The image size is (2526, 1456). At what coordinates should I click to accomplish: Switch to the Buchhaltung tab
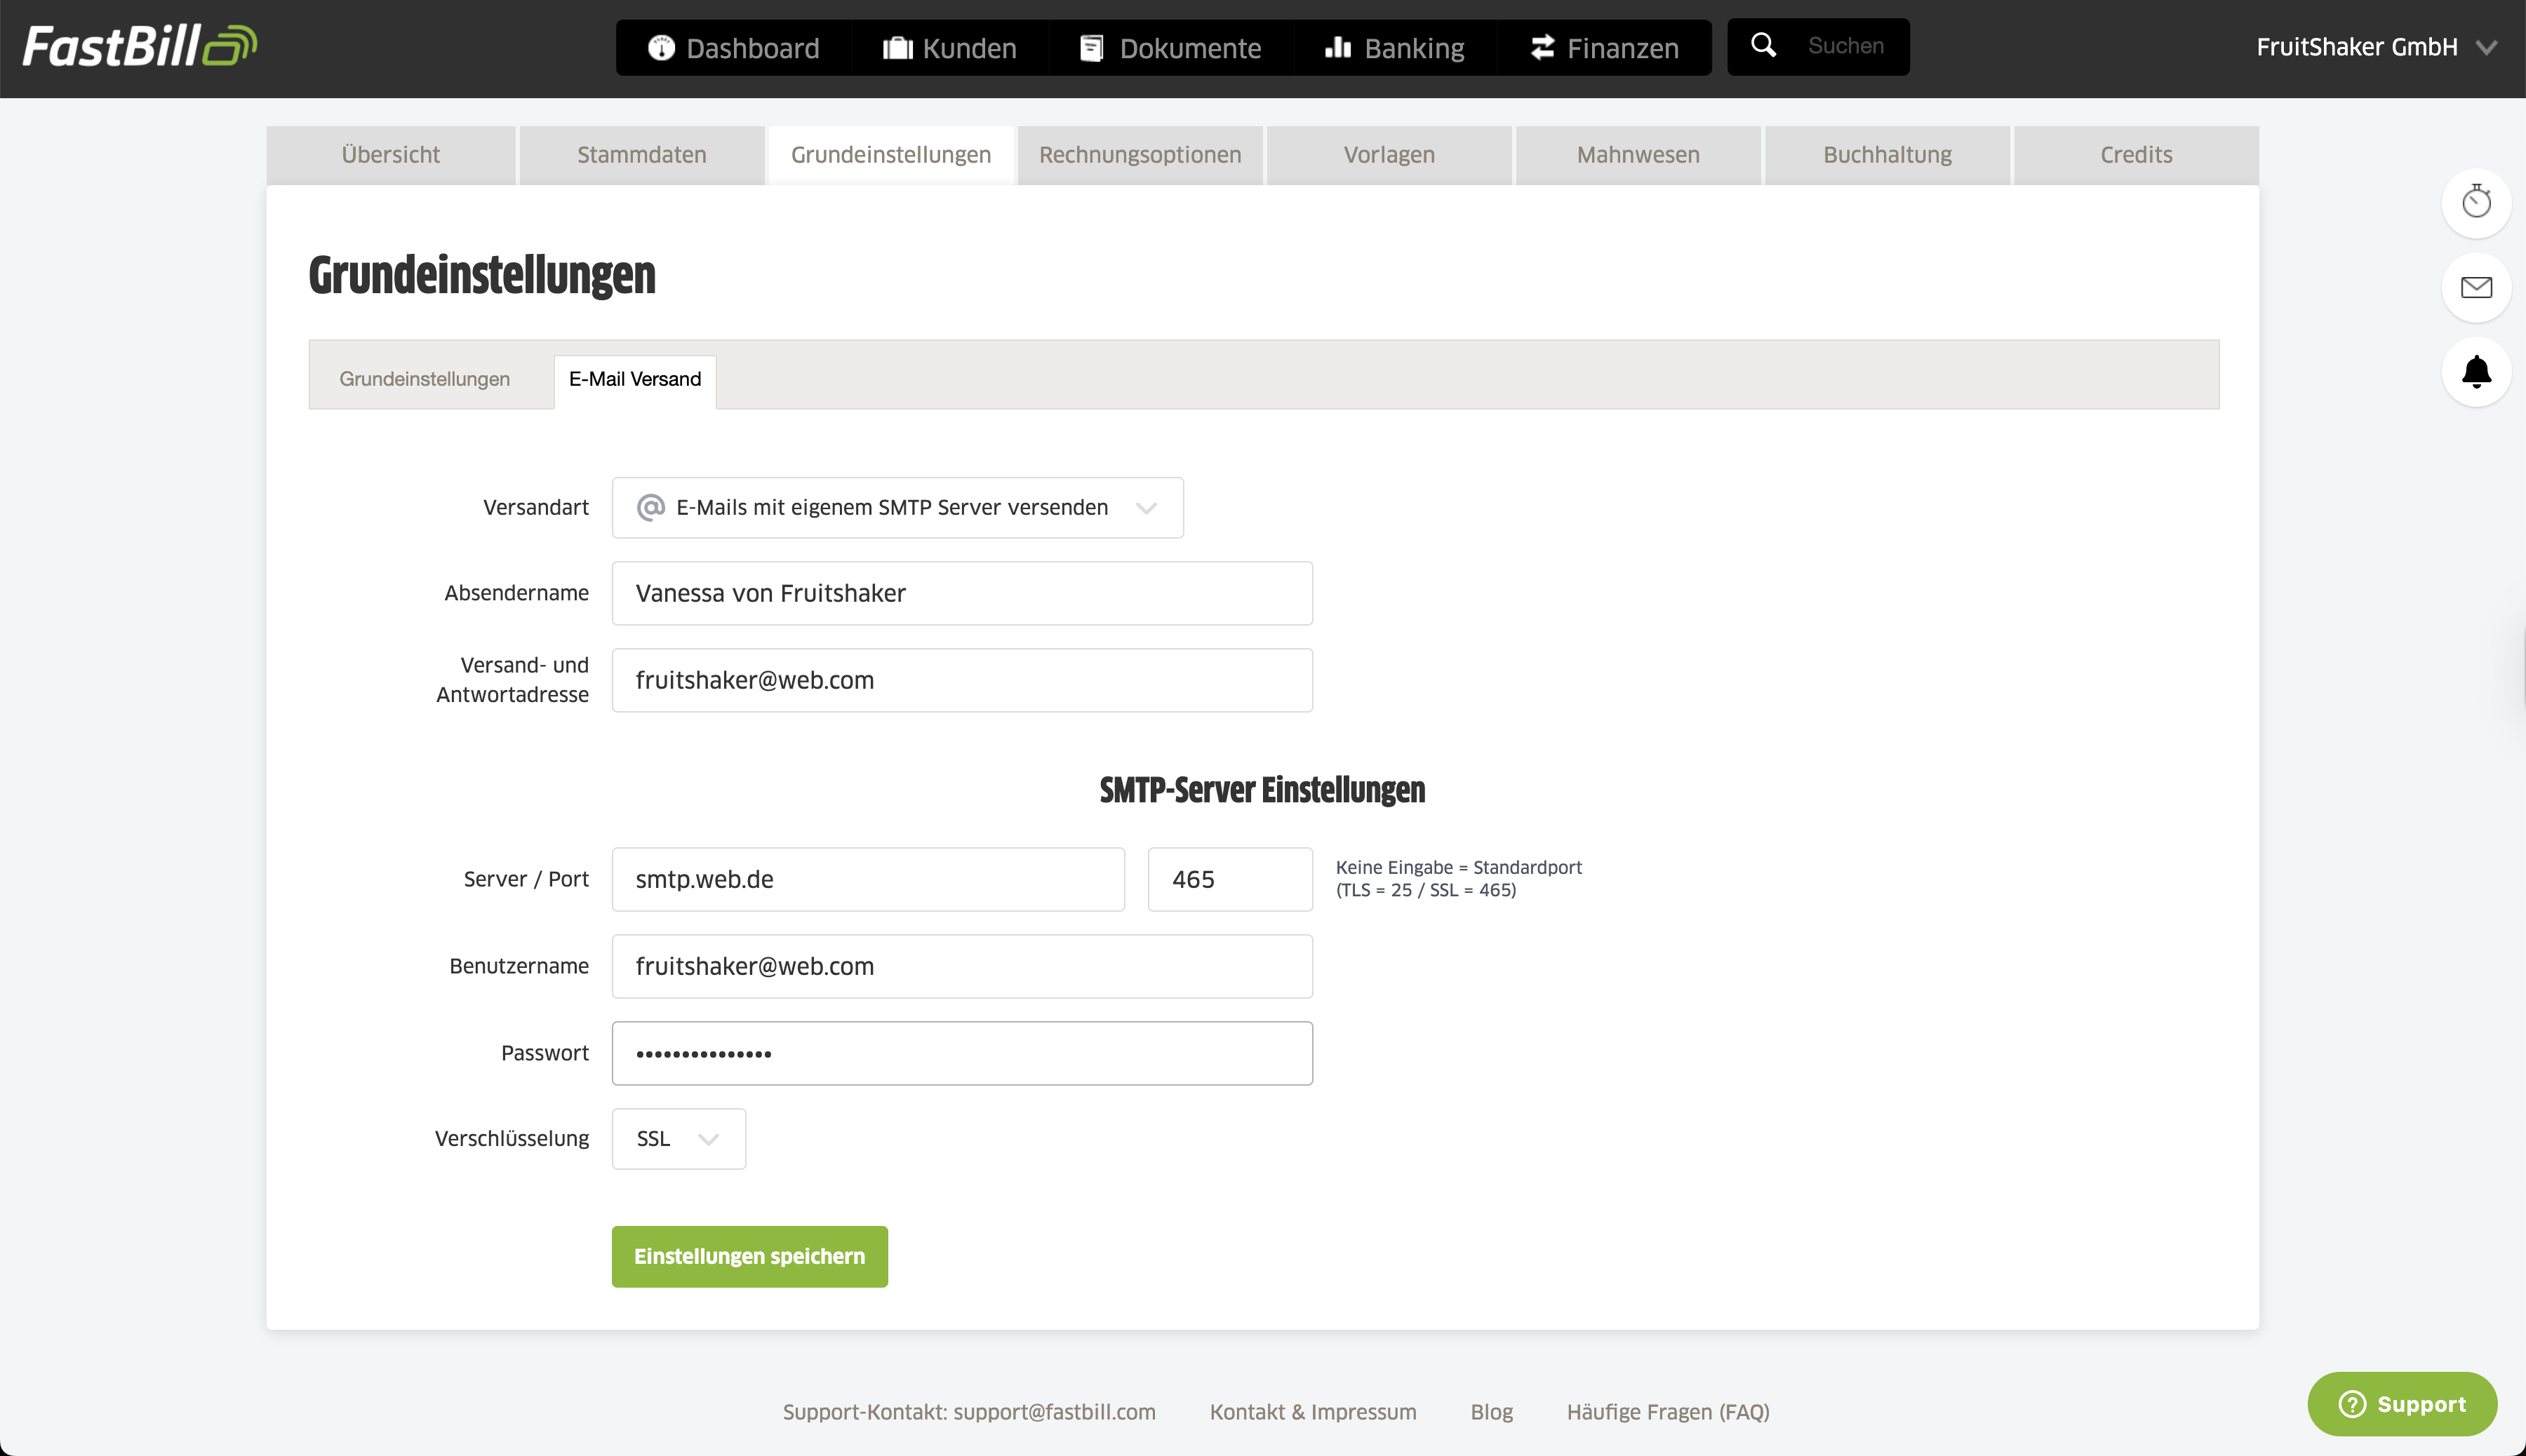pos(1887,155)
